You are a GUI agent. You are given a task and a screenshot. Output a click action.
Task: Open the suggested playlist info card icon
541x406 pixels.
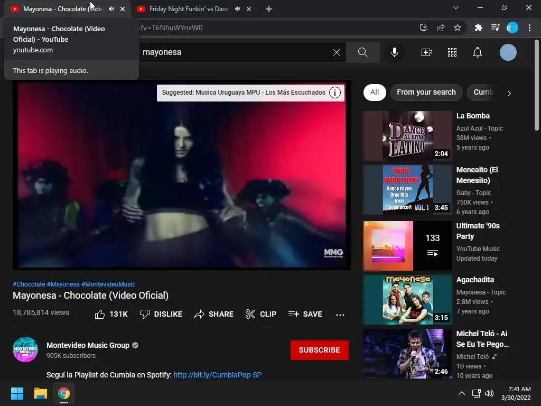pyautogui.click(x=335, y=93)
